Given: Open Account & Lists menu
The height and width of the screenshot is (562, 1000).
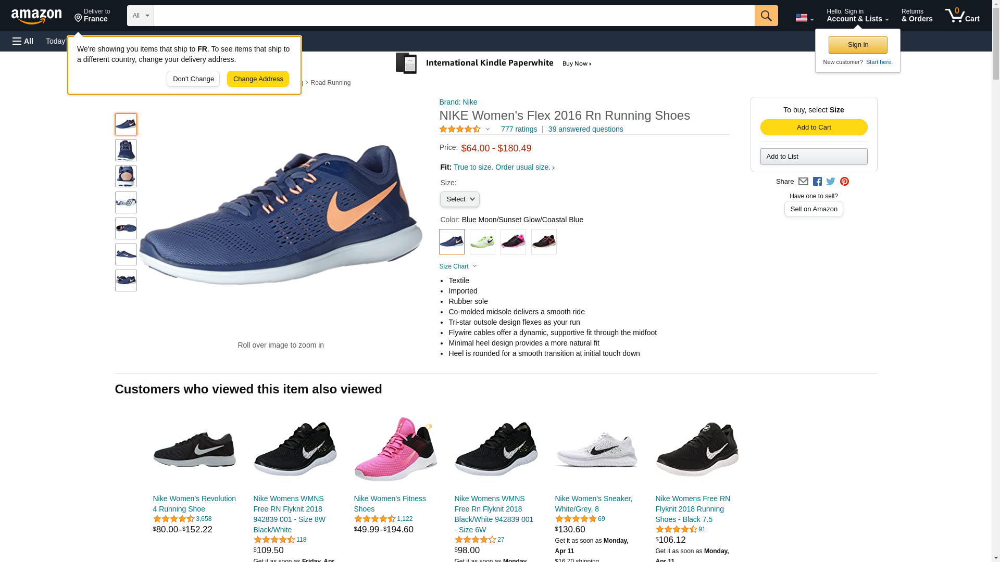Looking at the screenshot, I should tap(857, 16).
